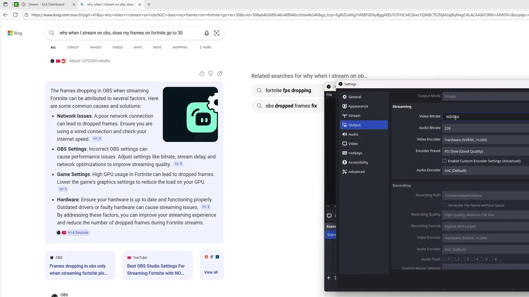Toggle Audio Track 1 checkbox
The image size is (529, 297).
click(445, 259)
